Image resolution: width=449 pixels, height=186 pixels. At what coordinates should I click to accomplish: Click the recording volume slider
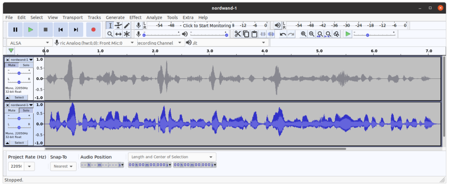click(x=162, y=35)
